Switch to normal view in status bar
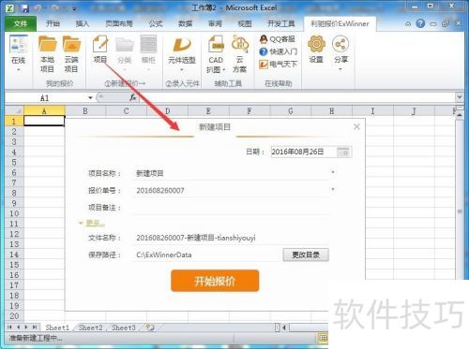This screenshot has width=469, height=349. [x=323, y=338]
